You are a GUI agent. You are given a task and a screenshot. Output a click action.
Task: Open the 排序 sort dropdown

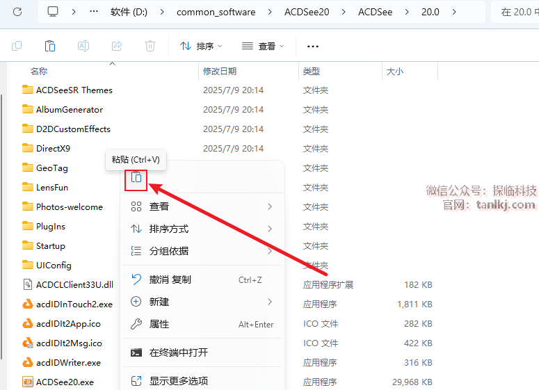(201, 46)
